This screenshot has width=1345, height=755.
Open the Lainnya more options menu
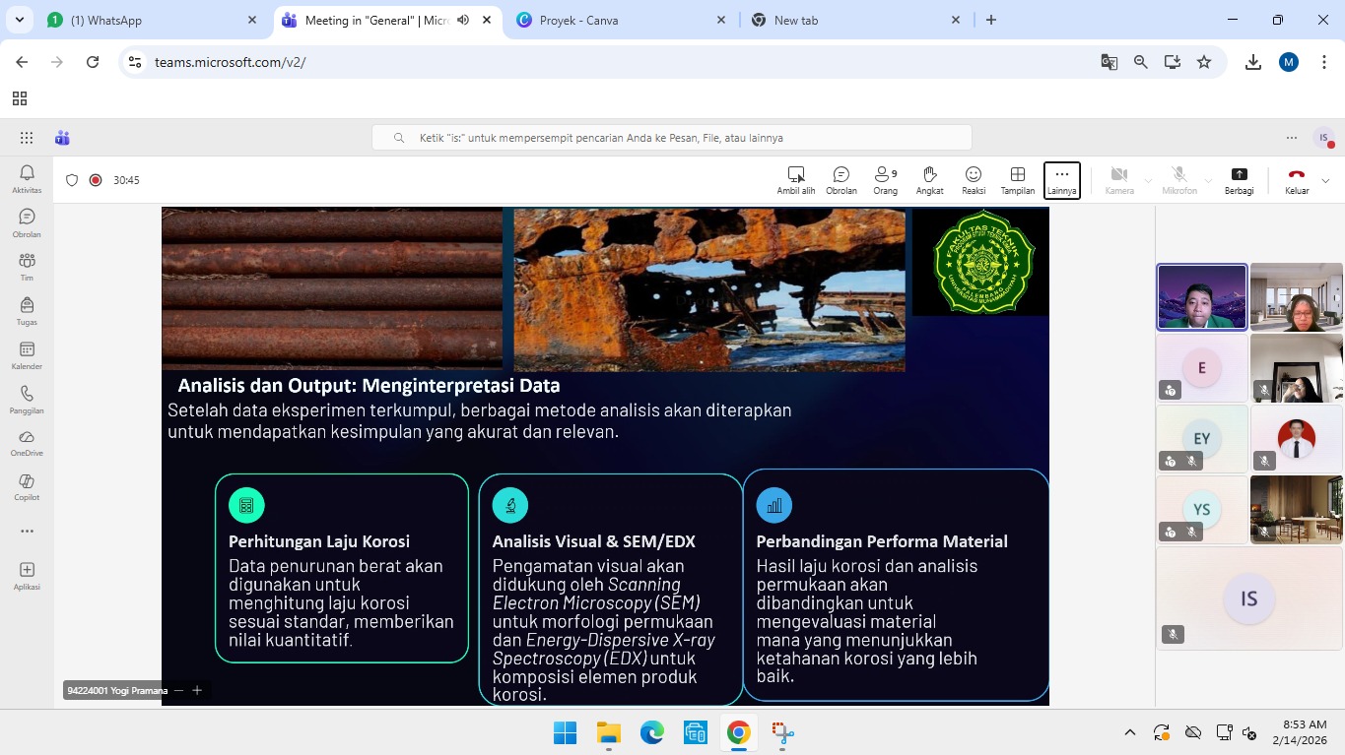tap(1061, 179)
